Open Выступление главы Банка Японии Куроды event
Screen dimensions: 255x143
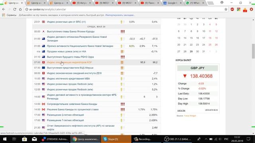pos(71,31)
